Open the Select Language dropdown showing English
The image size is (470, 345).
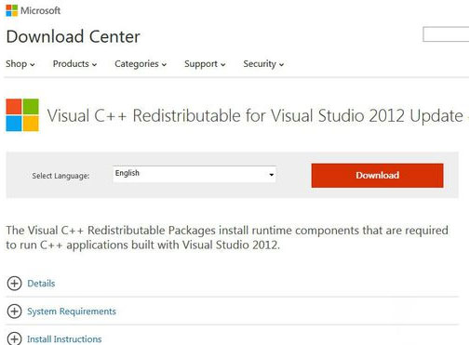pyautogui.click(x=195, y=174)
